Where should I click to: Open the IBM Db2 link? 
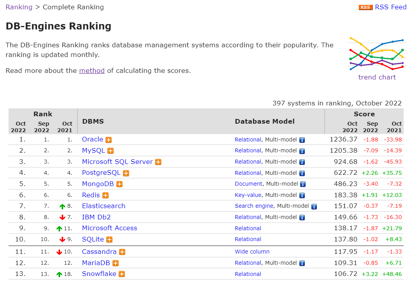pos(96,217)
